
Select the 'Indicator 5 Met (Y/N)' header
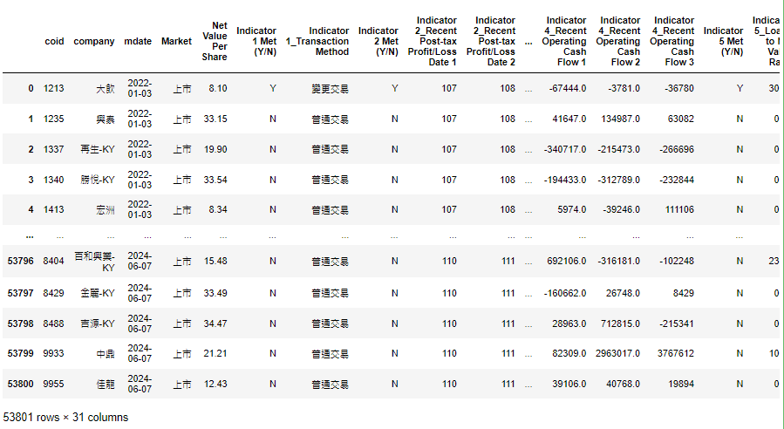[723, 41]
